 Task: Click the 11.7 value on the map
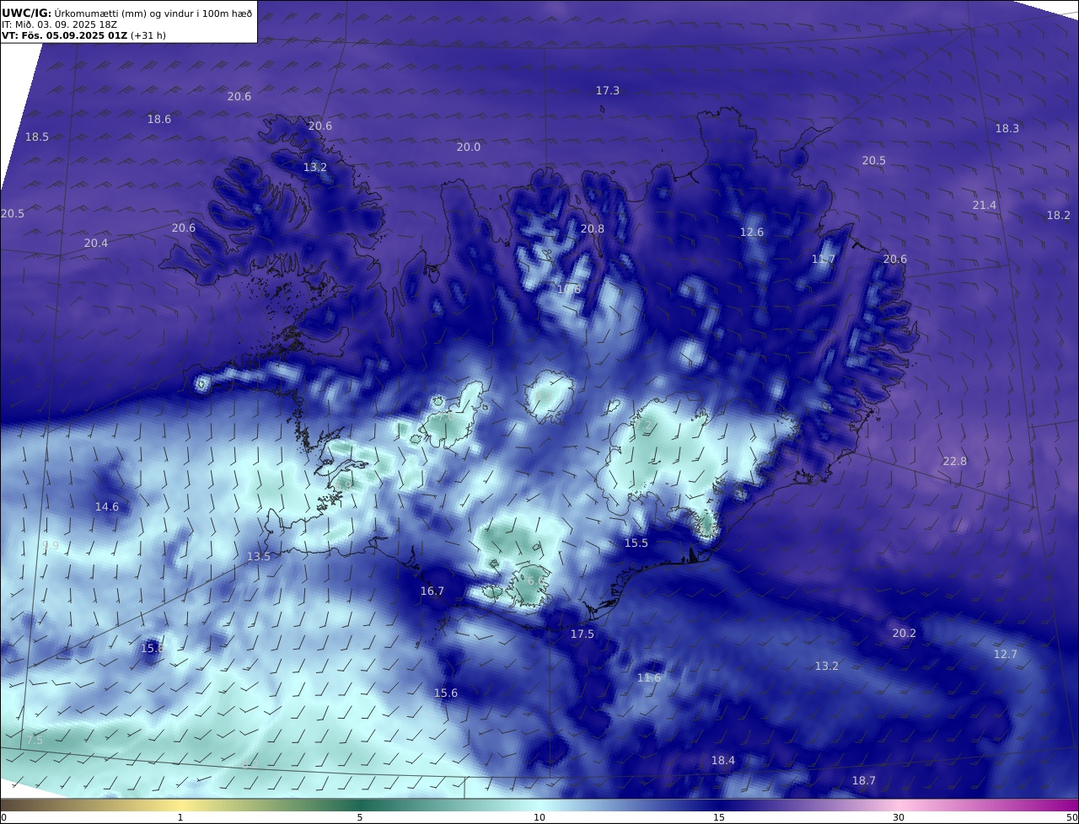click(x=824, y=259)
